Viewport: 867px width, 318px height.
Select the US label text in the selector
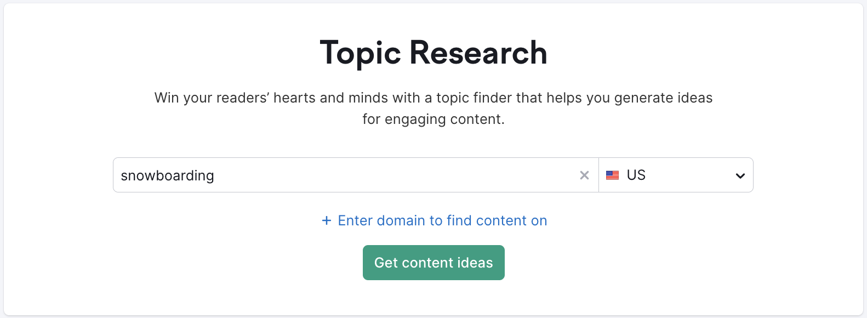coord(636,175)
